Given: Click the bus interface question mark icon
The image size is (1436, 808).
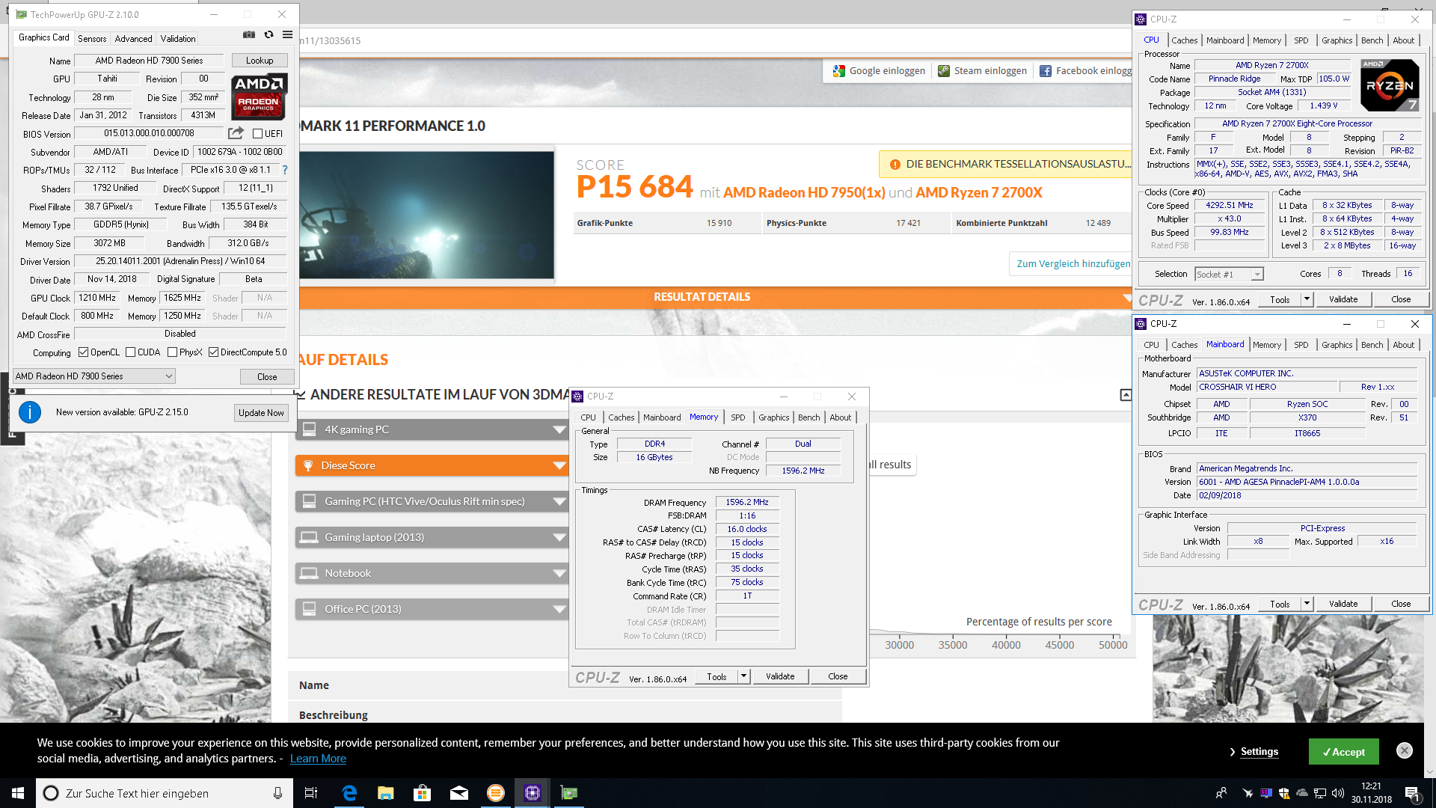Looking at the screenshot, I should pyautogui.click(x=285, y=170).
